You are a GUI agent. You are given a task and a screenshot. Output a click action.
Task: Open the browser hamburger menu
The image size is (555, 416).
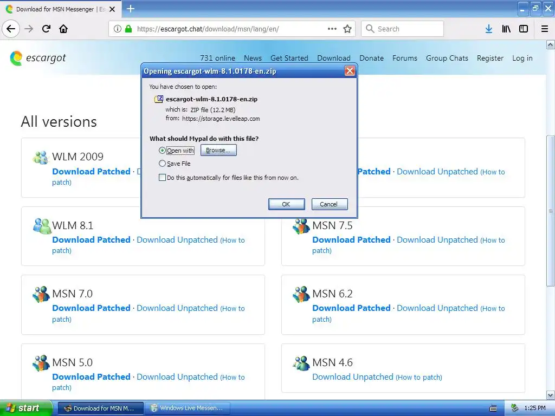545,29
